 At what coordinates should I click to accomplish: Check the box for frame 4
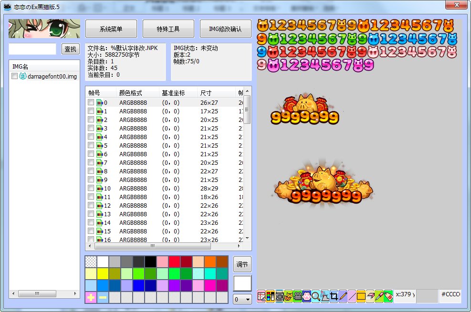click(x=91, y=136)
